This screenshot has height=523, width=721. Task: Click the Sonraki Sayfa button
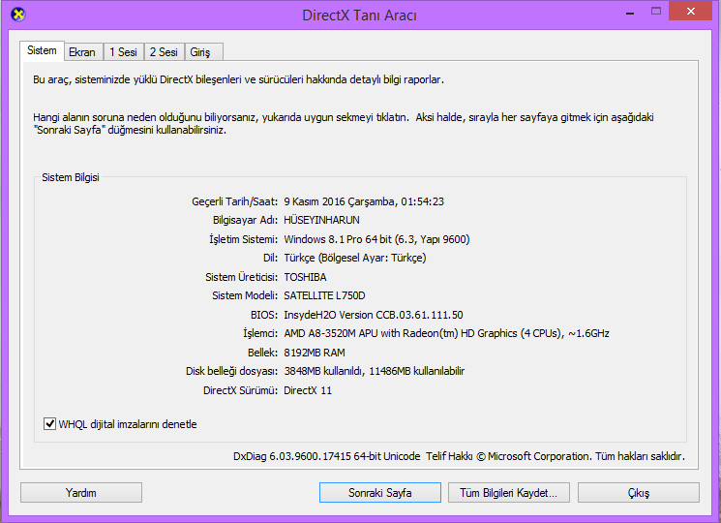380,493
